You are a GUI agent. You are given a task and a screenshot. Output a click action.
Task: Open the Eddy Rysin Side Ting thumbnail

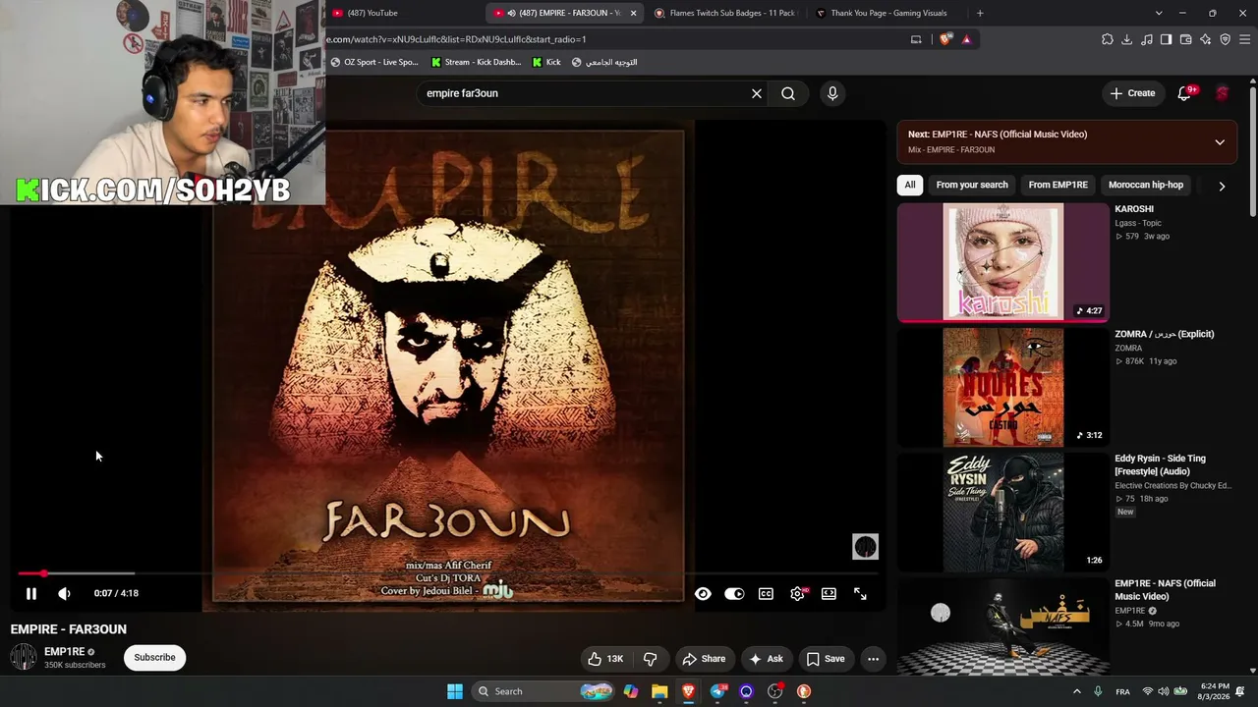[1003, 512]
